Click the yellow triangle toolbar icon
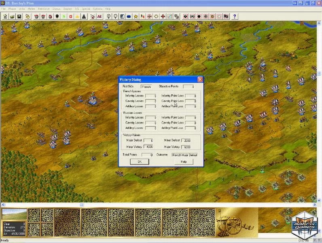 pos(77,17)
